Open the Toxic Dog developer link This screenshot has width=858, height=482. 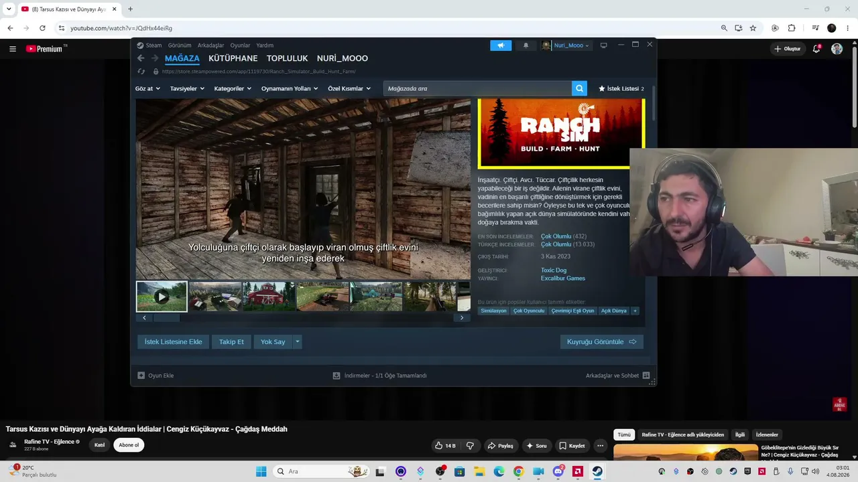(x=554, y=270)
